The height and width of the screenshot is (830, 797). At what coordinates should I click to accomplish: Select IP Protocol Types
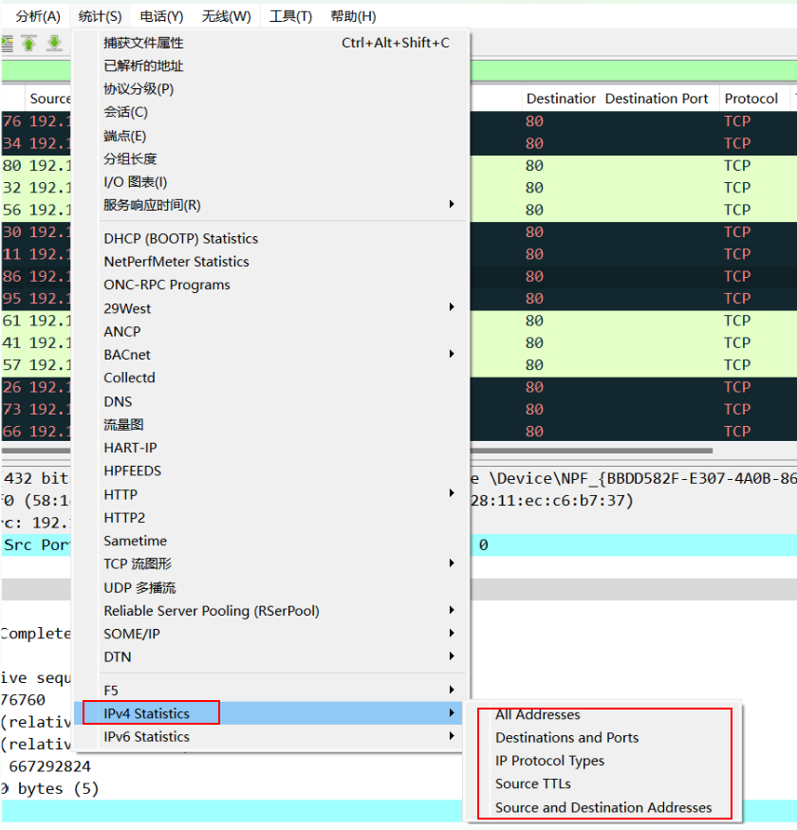(602, 761)
